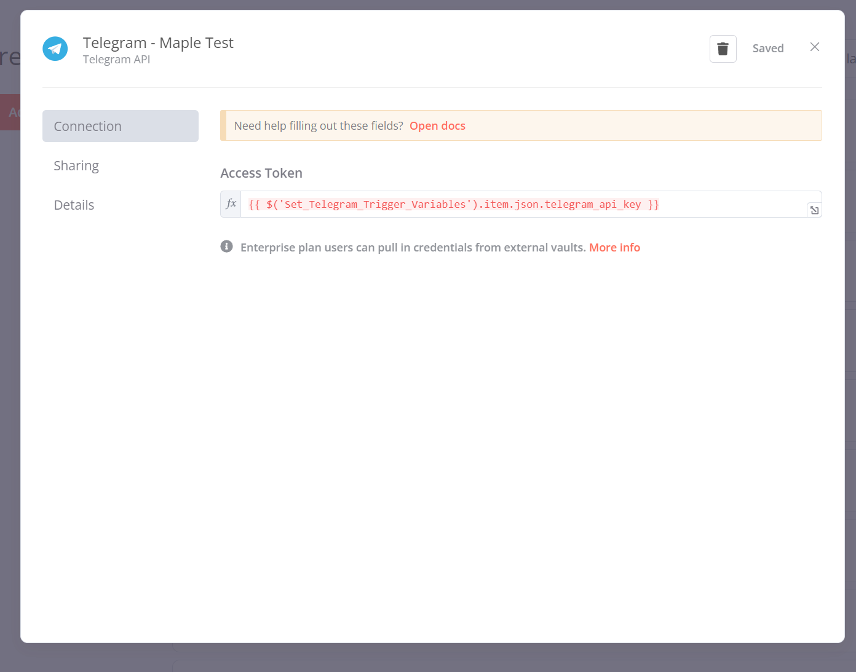Open docs link in help banner
Screen dimensions: 856x672
(x=437, y=125)
